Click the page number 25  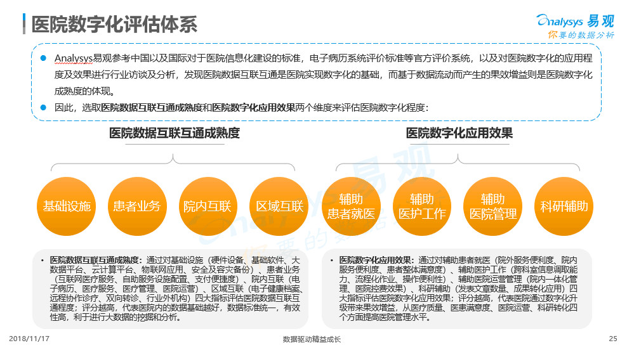[x=612, y=339]
